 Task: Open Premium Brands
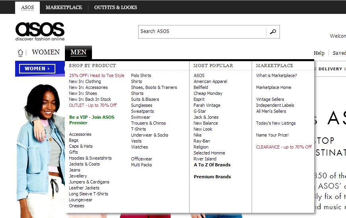pos(212,176)
